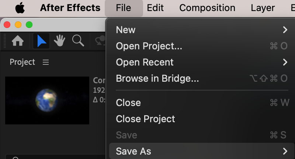The width and height of the screenshot is (295, 159).
Task: Click the toolbar drag gripper handle
Action: tap(5, 41)
